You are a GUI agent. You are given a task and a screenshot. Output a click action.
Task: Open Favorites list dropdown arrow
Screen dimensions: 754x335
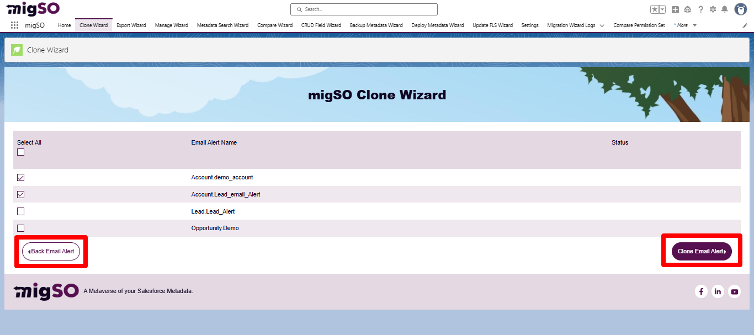coord(662,9)
